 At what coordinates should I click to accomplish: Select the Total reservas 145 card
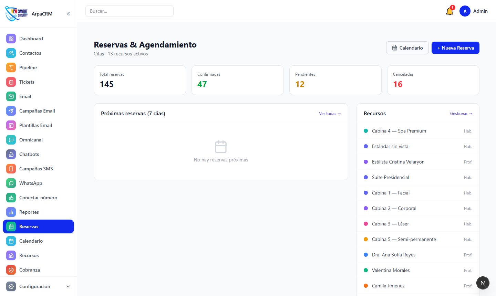140,80
